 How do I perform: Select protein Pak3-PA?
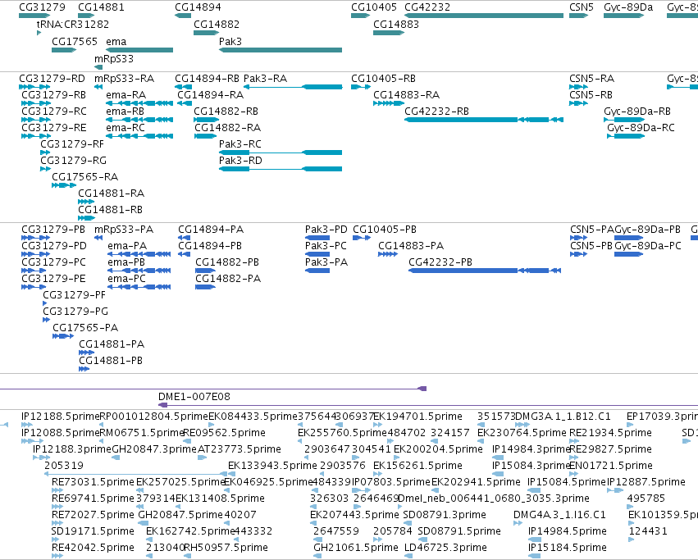[317, 271]
